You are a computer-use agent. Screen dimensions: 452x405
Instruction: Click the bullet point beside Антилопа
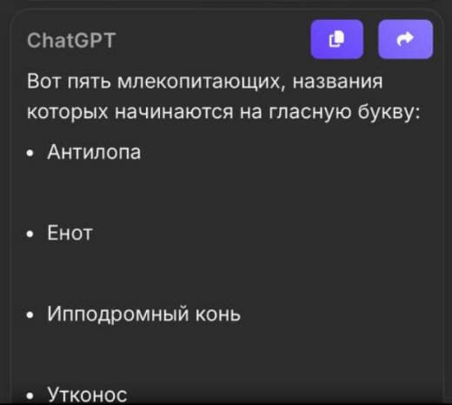pos(30,153)
